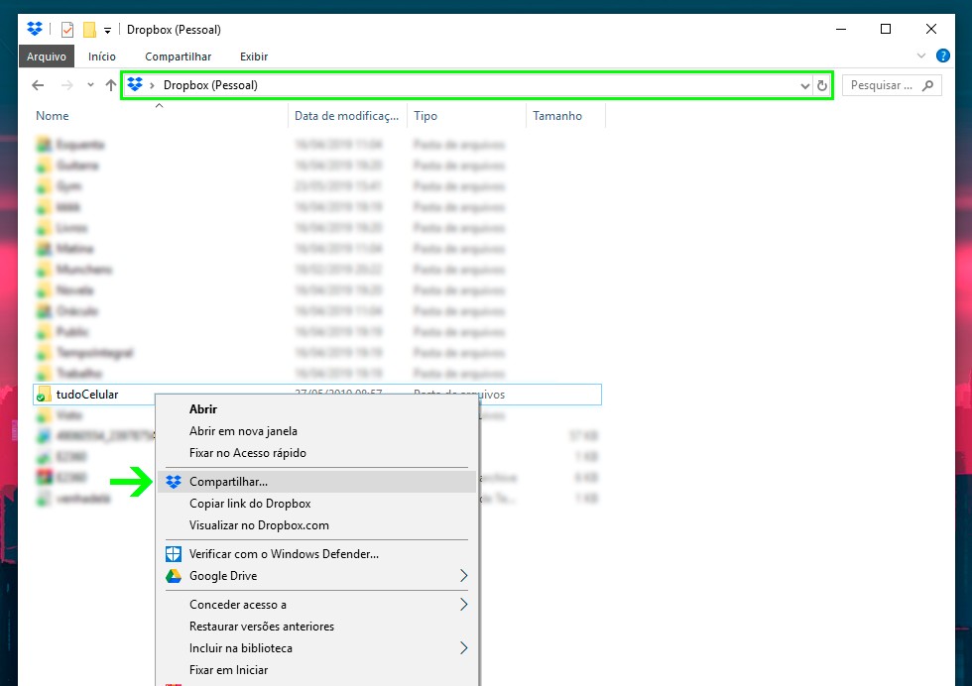Open Explorer help with question mark icon

942,57
